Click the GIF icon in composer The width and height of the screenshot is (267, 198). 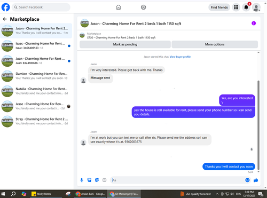[104, 180]
